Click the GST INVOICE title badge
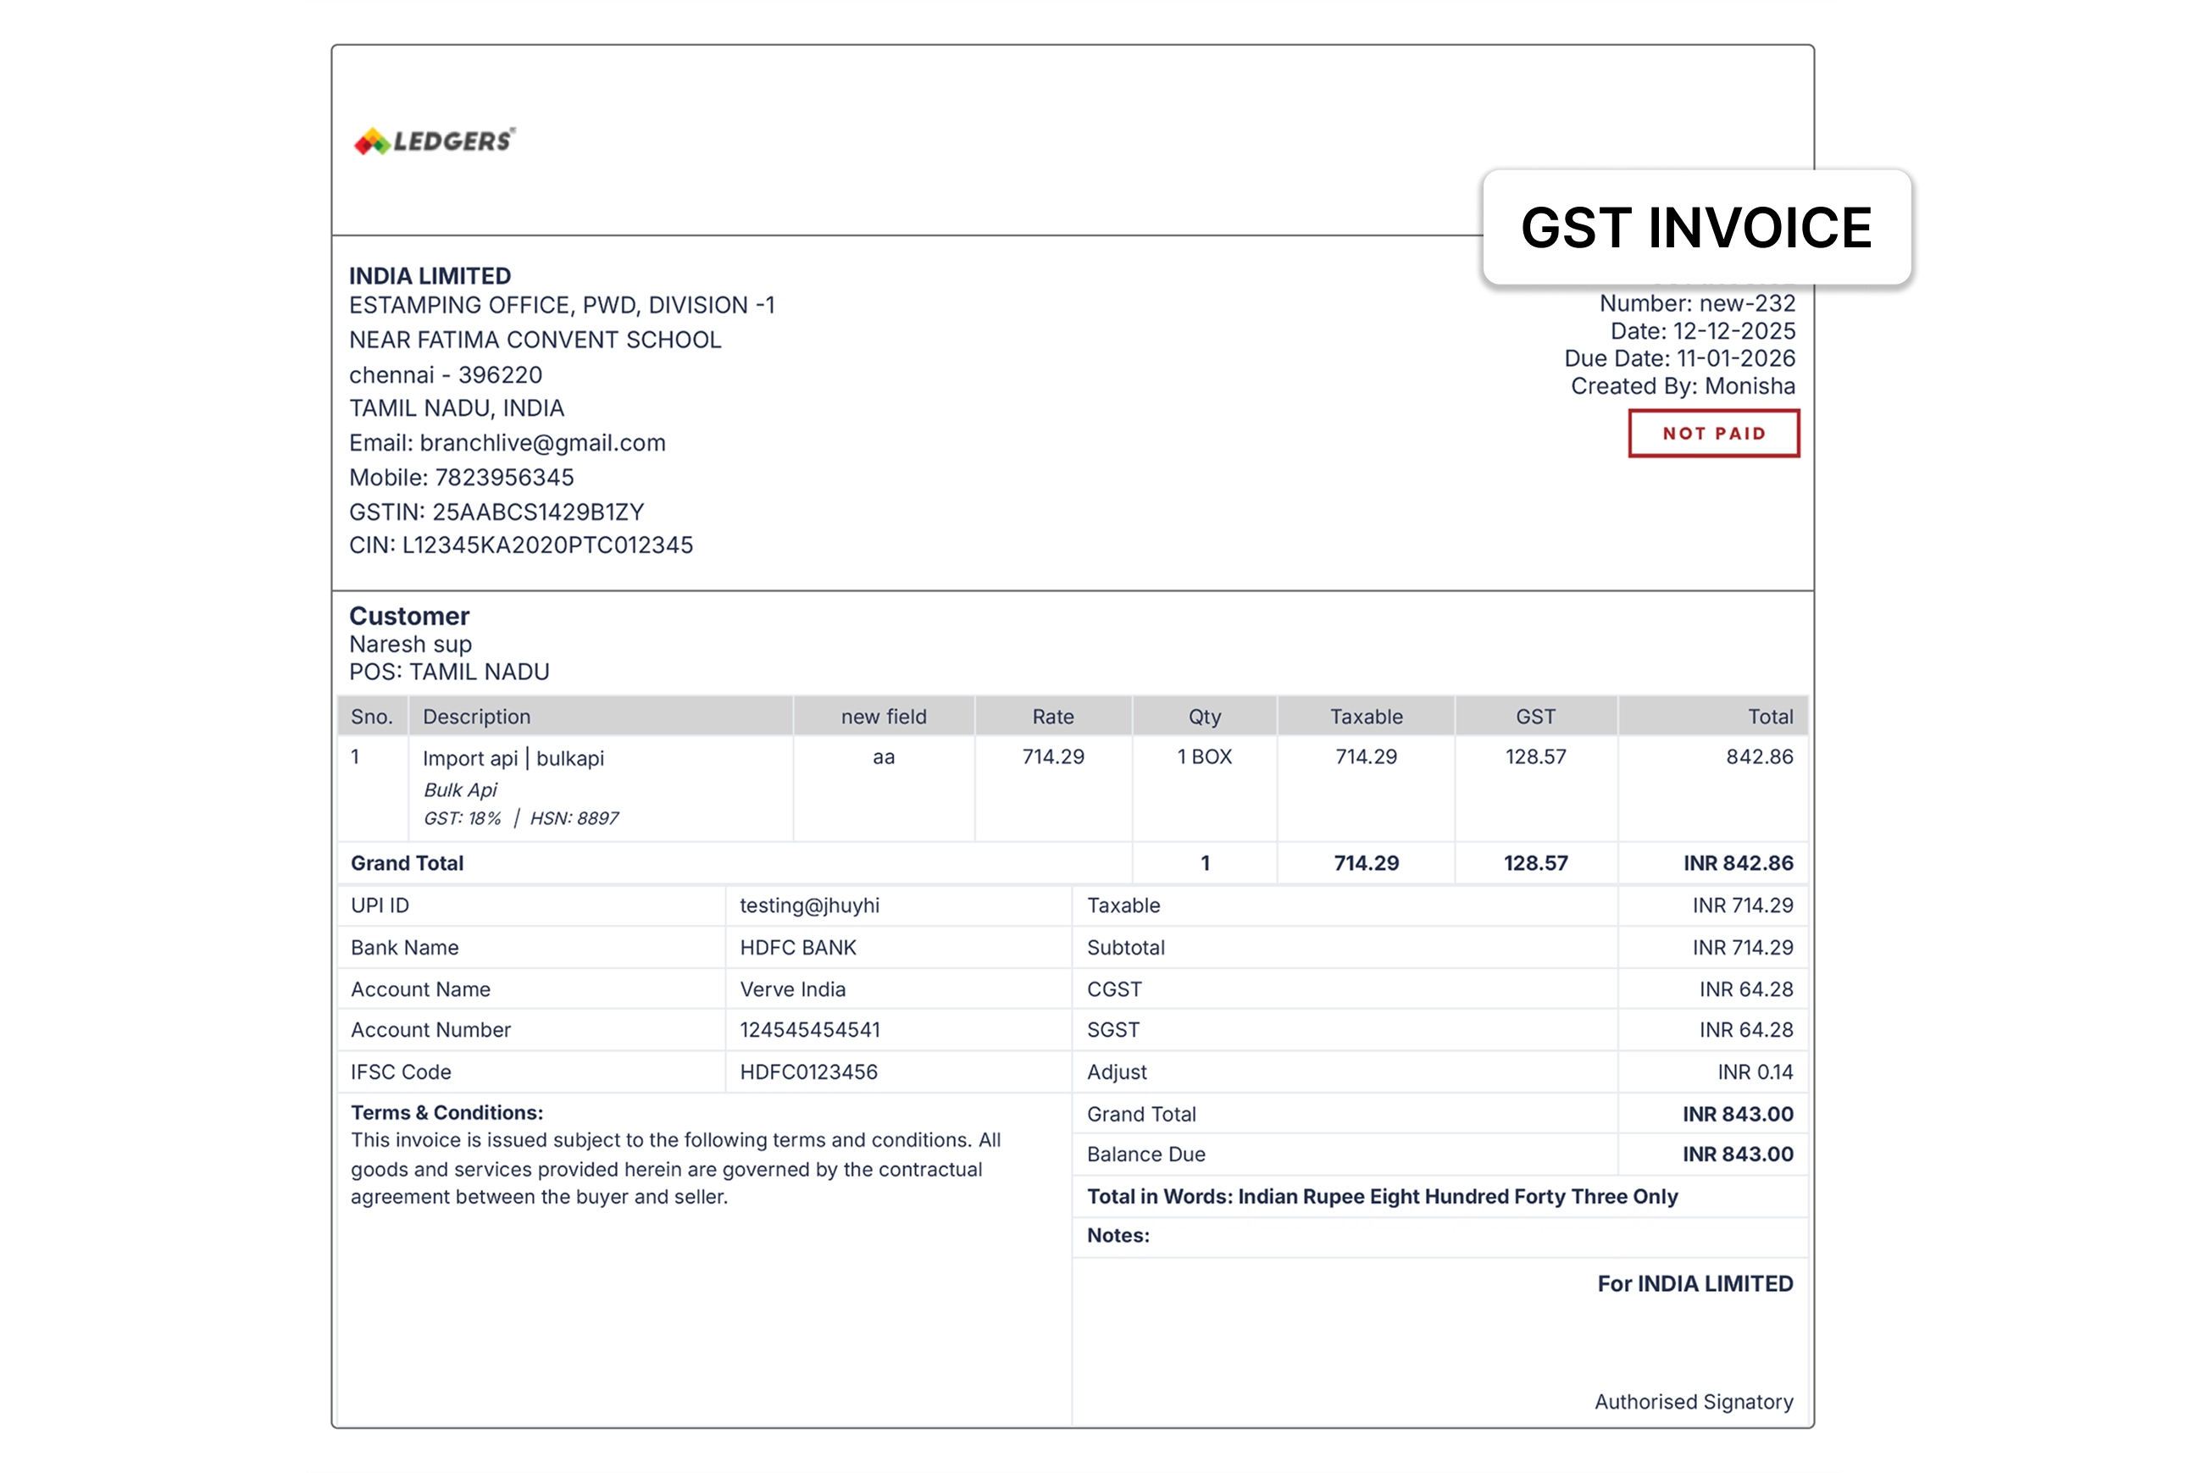The height and width of the screenshot is (1473, 2191). pyautogui.click(x=1696, y=227)
